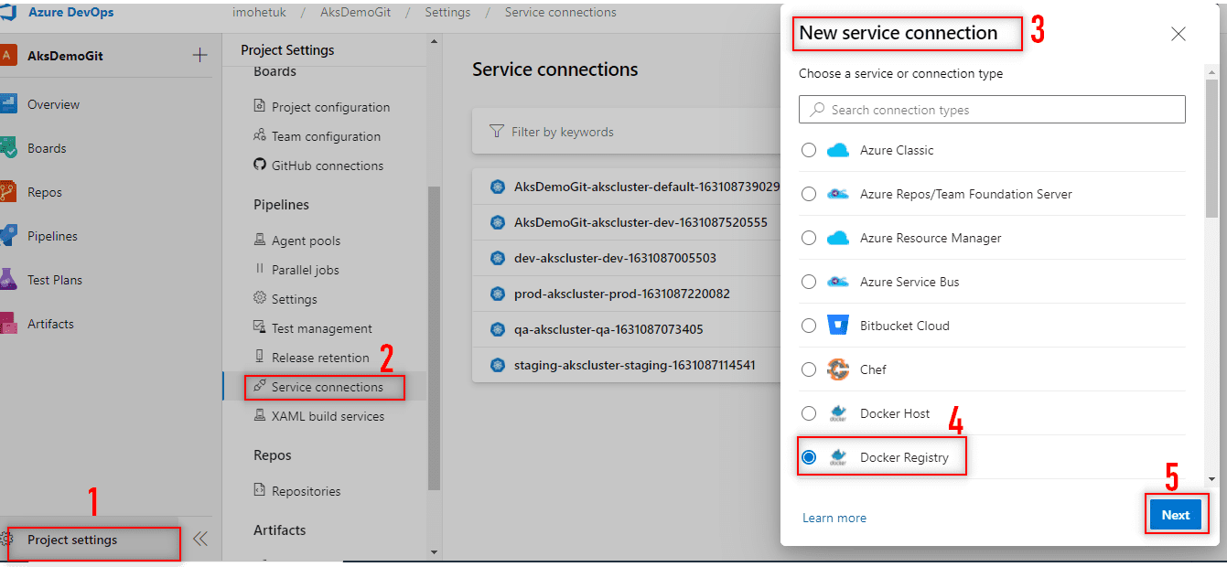Click the Docker Host whale icon

point(838,413)
